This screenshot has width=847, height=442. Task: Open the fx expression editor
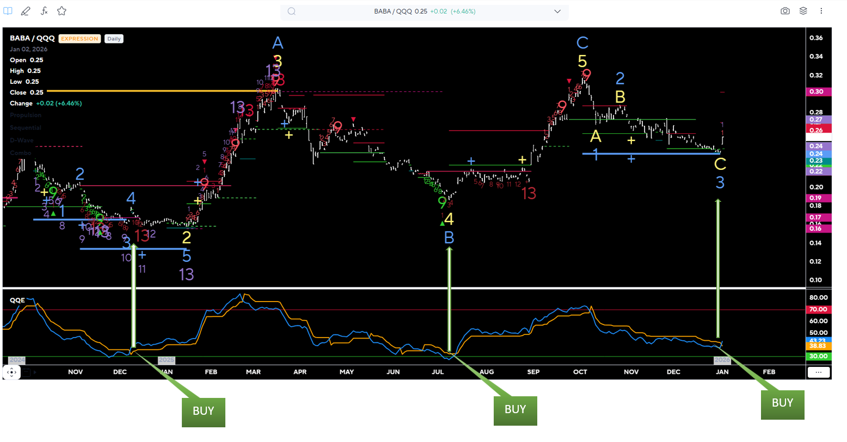pos(44,11)
